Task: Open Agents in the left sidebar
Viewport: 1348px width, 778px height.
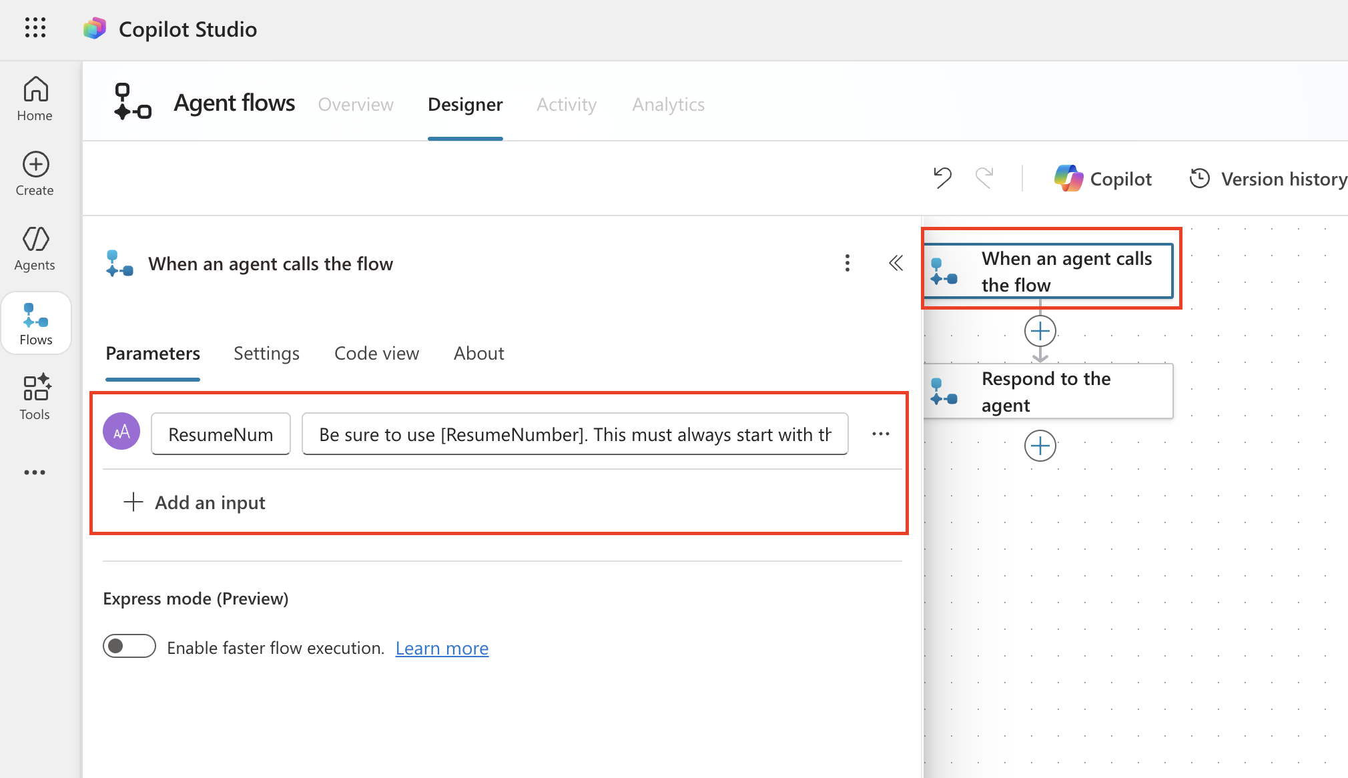Action: tap(35, 248)
